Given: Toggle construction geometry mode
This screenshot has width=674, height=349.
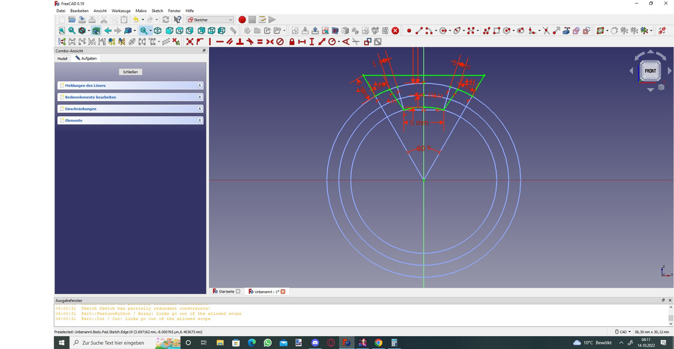Looking at the screenshot, I should pos(586,31).
